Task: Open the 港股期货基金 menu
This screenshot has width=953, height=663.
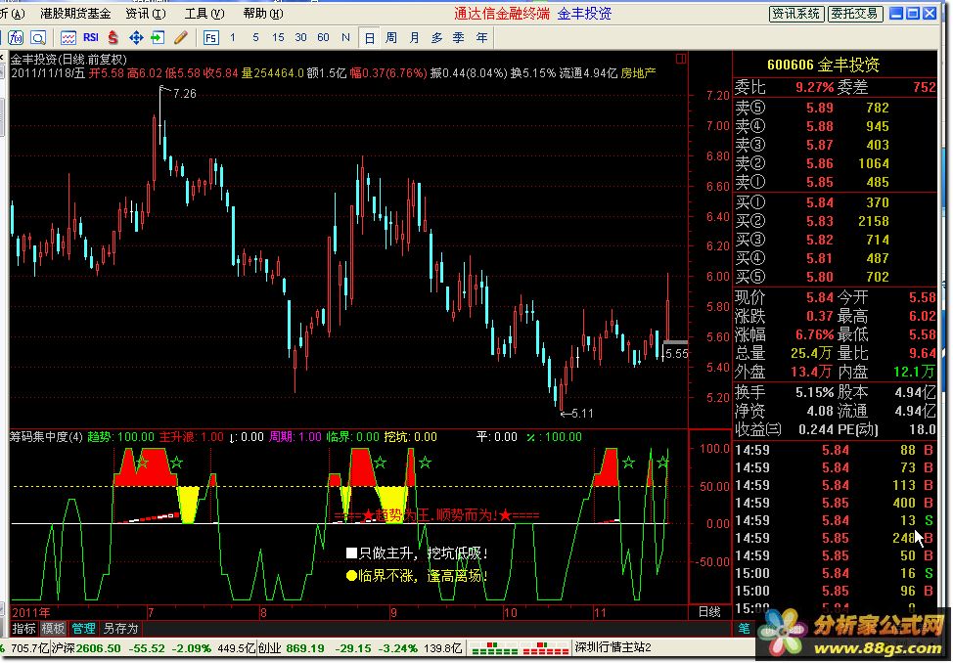Action: (x=75, y=14)
